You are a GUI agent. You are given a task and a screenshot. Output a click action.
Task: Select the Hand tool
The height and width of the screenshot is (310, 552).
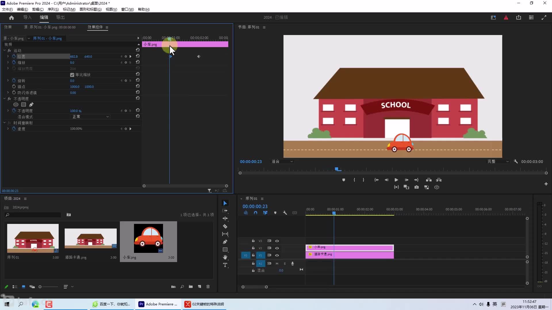225,257
